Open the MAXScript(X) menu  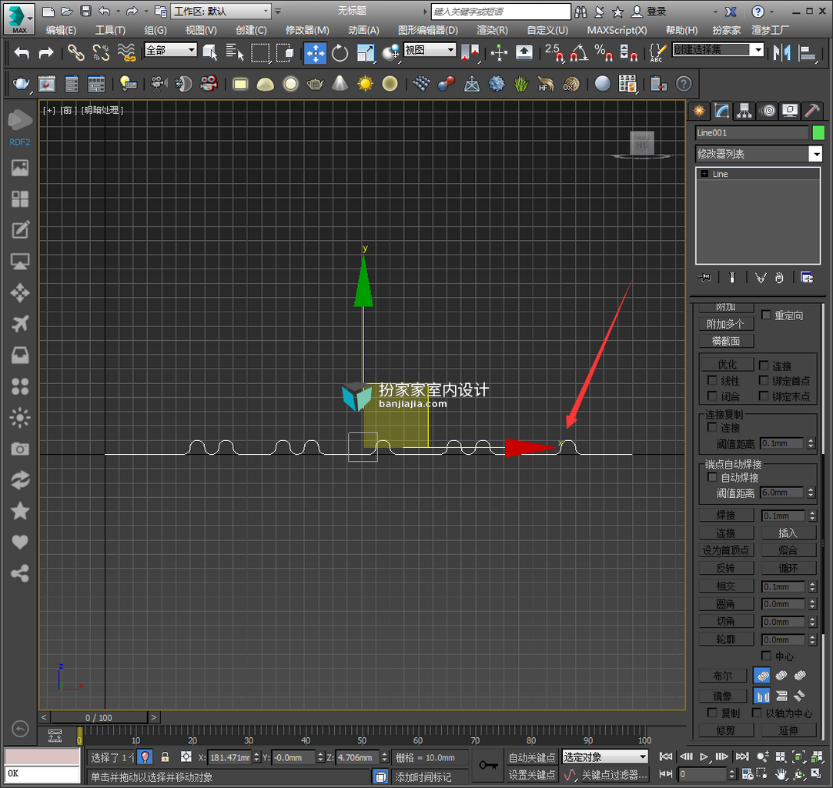(617, 30)
